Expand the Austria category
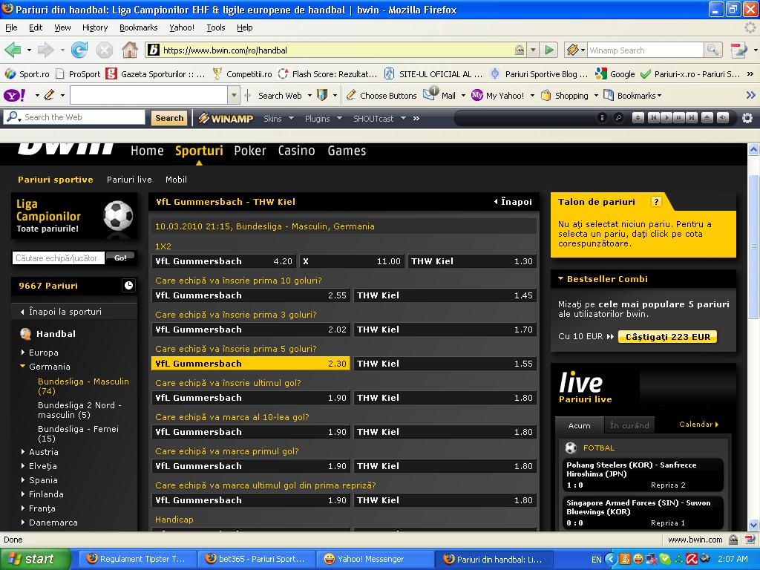This screenshot has height=570, width=760. point(39,452)
